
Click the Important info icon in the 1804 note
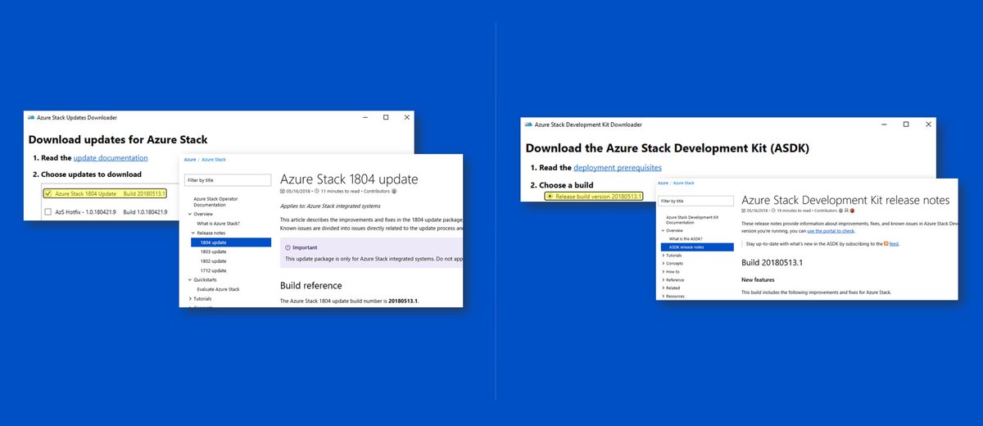(x=288, y=247)
